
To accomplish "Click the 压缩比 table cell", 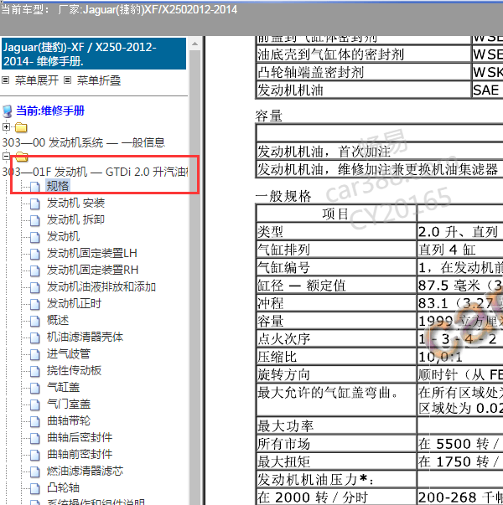I will [x=336, y=357].
